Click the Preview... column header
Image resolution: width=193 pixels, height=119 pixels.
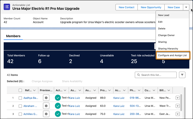46,90
